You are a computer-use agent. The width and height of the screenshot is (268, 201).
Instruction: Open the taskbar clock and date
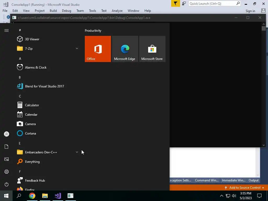click(246, 196)
